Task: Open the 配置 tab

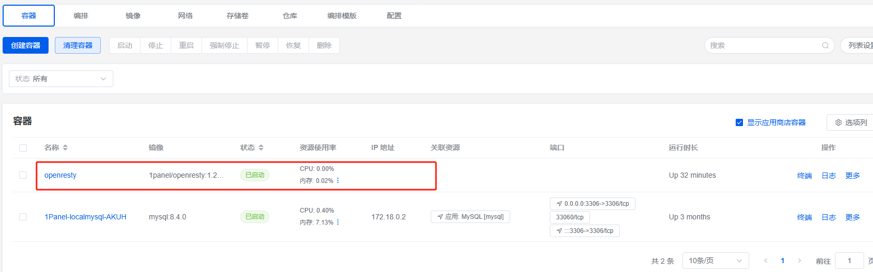Action: point(394,16)
